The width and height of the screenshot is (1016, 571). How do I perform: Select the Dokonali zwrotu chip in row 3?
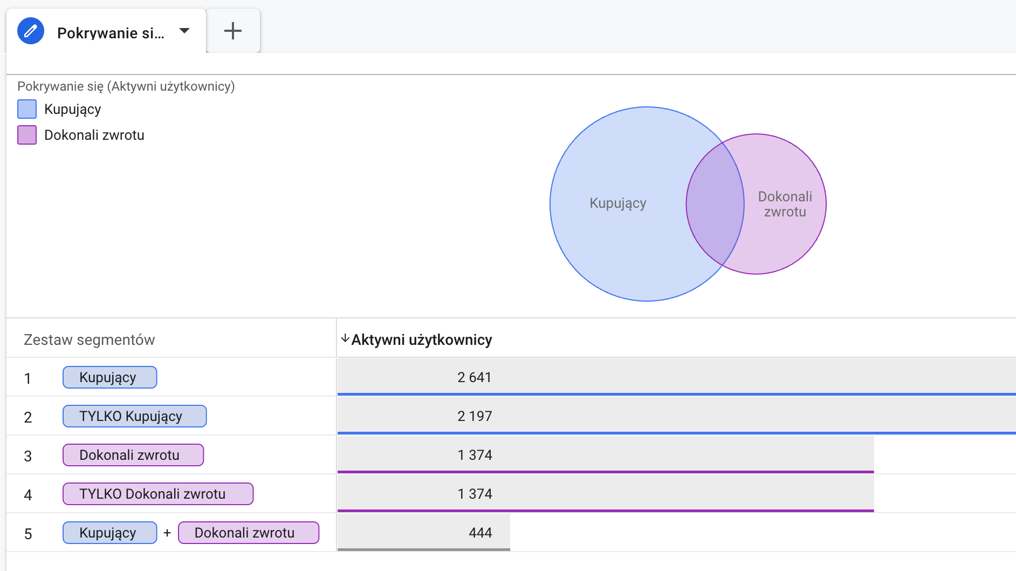click(x=133, y=455)
